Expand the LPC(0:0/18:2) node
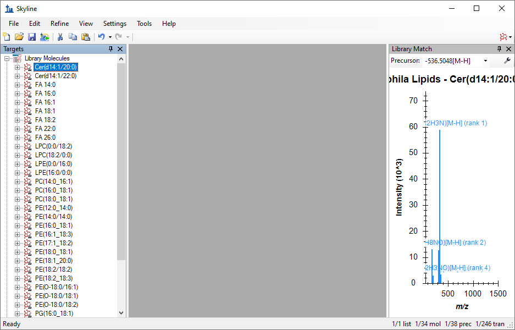515x330 pixels. pyautogui.click(x=17, y=146)
